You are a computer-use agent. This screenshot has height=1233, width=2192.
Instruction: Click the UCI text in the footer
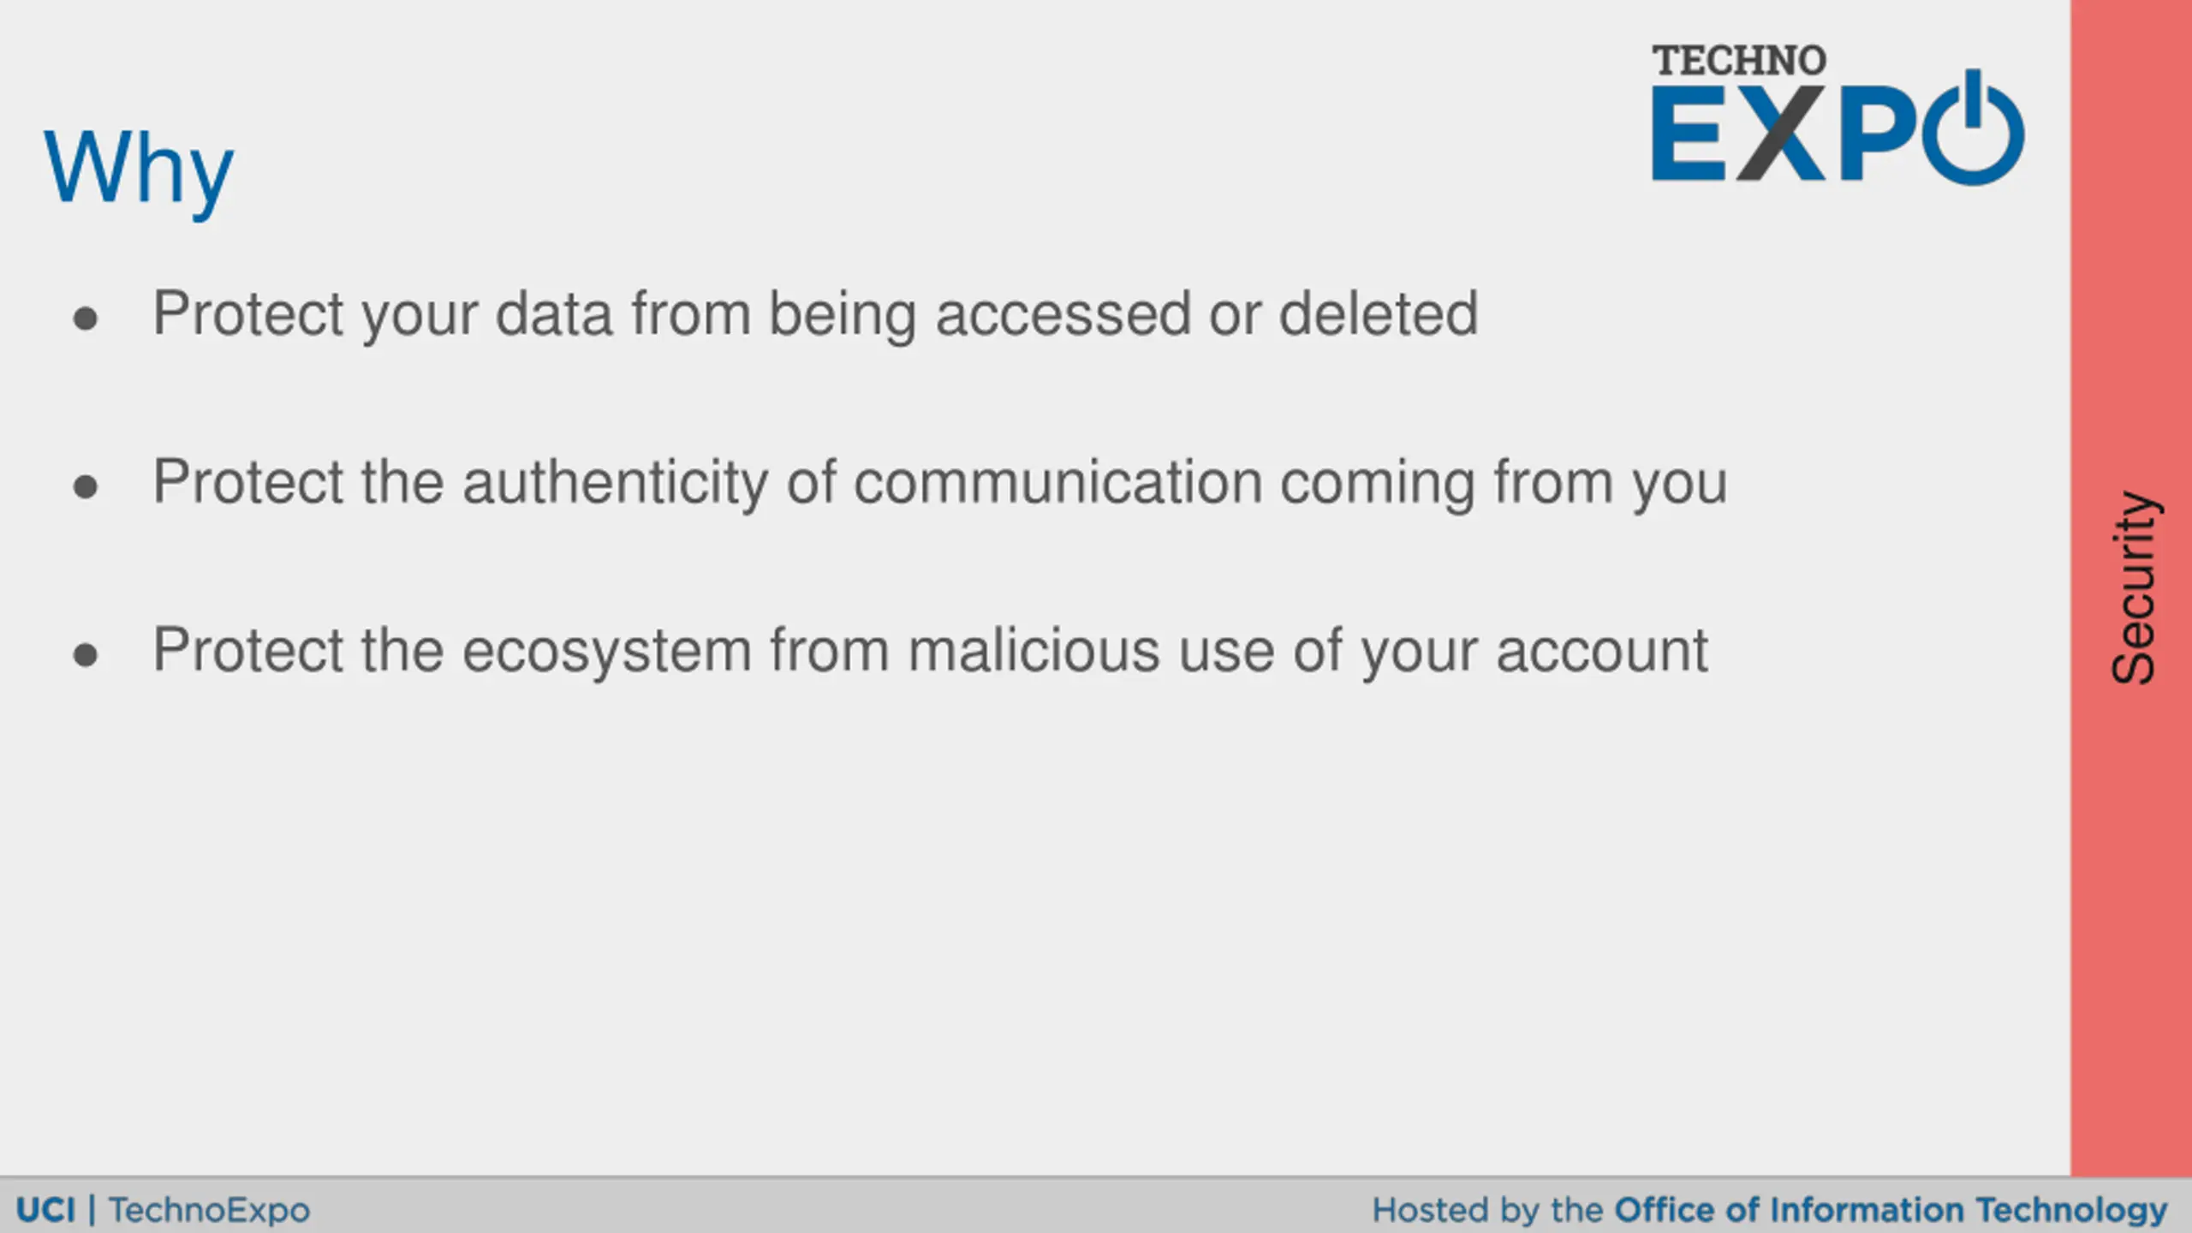(x=45, y=1210)
